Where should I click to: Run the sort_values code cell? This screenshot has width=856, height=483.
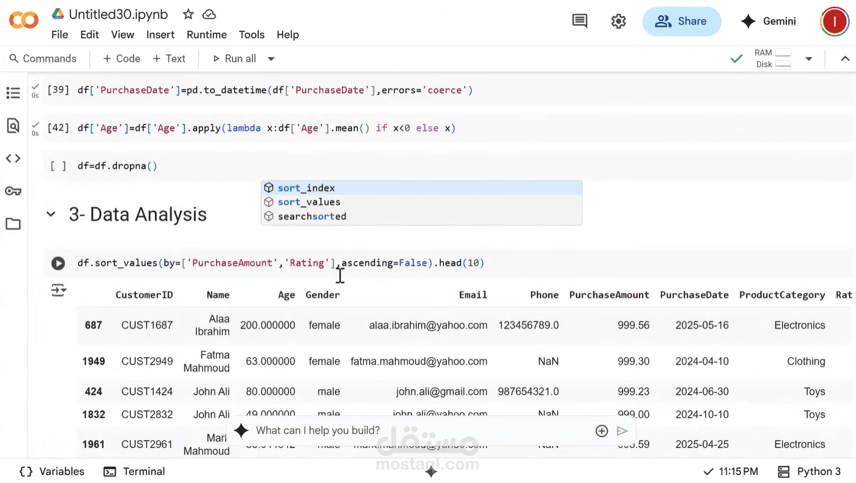(58, 263)
